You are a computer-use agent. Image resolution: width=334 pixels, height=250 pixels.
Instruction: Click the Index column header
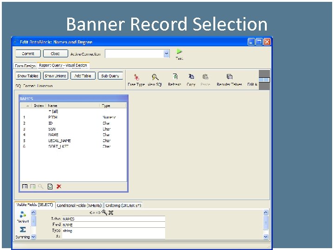pyautogui.click(x=39, y=106)
